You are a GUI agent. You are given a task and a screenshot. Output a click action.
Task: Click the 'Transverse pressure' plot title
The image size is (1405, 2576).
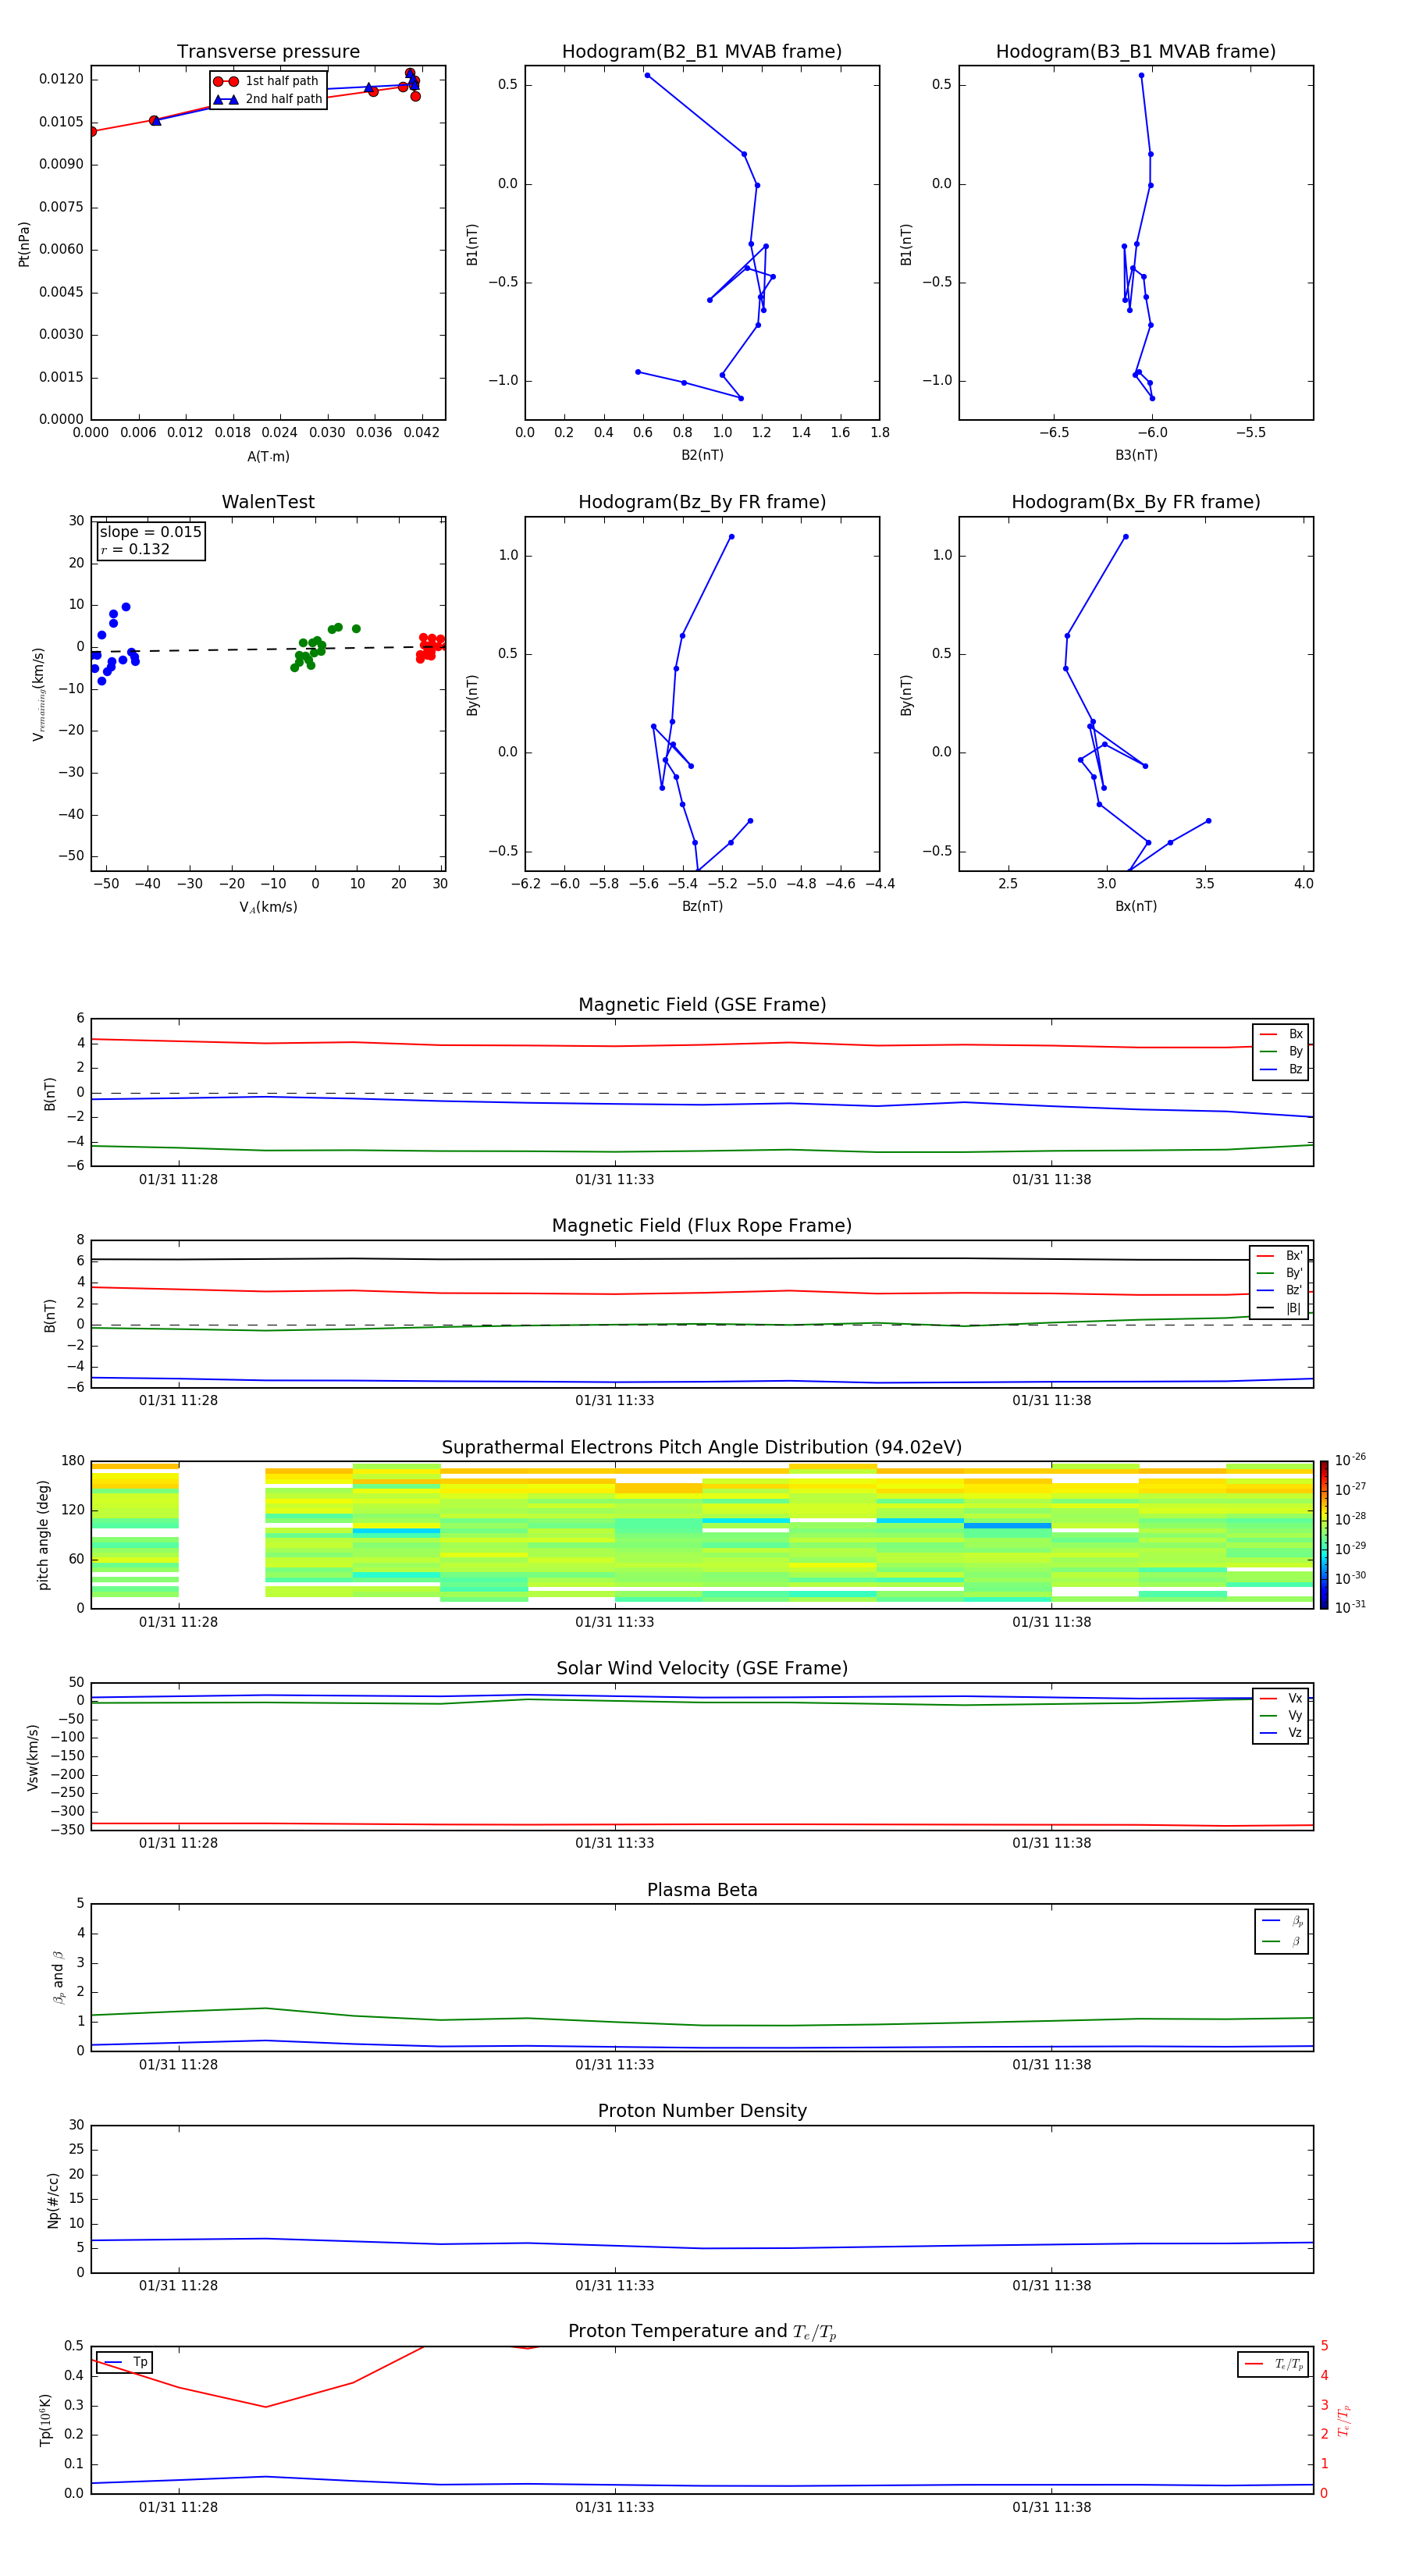268,52
